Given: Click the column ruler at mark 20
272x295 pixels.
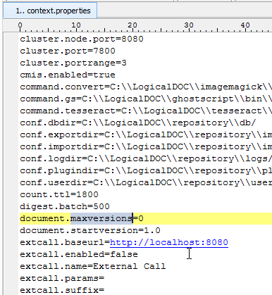Looking at the screenshot, I should click(132, 25).
